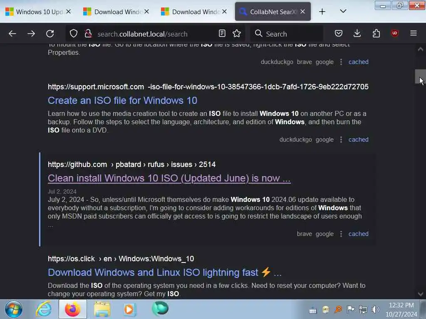
Task: Open the teal globe app in taskbar
Action: click(x=160, y=309)
